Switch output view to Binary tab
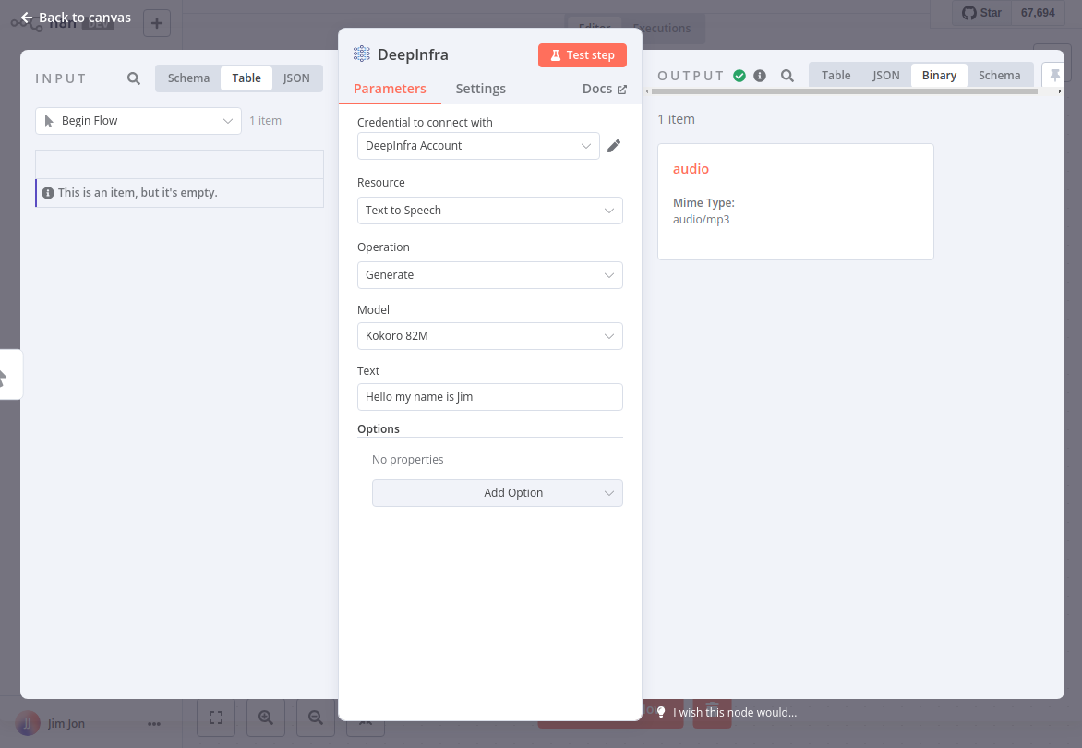 [939, 75]
